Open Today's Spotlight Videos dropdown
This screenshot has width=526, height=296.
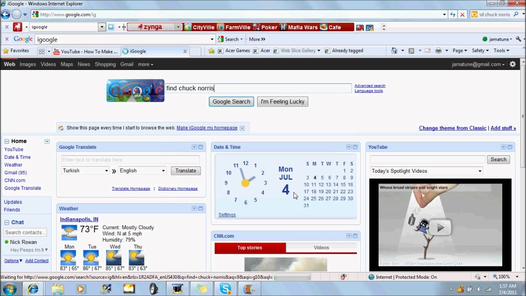click(427, 171)
